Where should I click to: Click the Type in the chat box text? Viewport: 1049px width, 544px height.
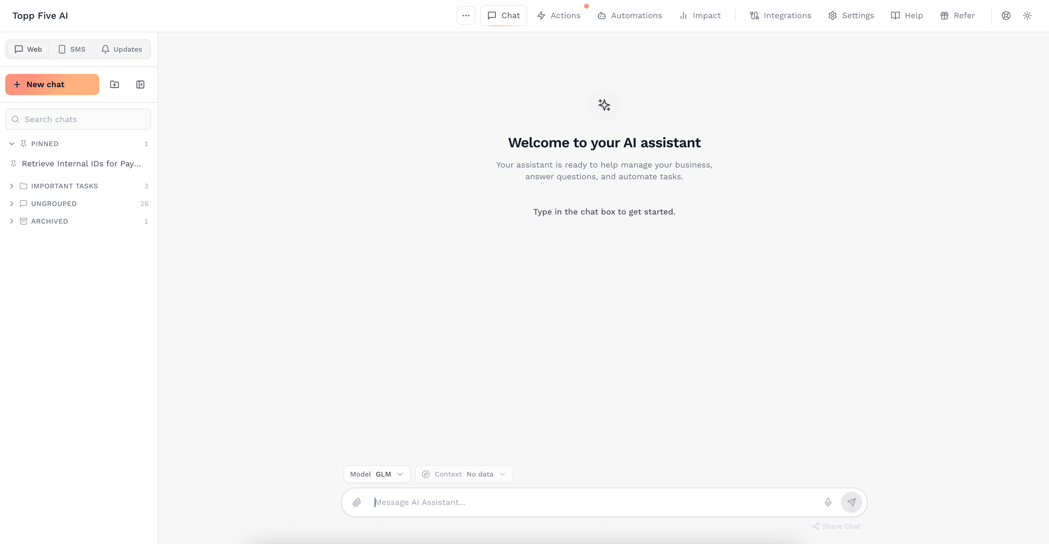pos(604,212)
